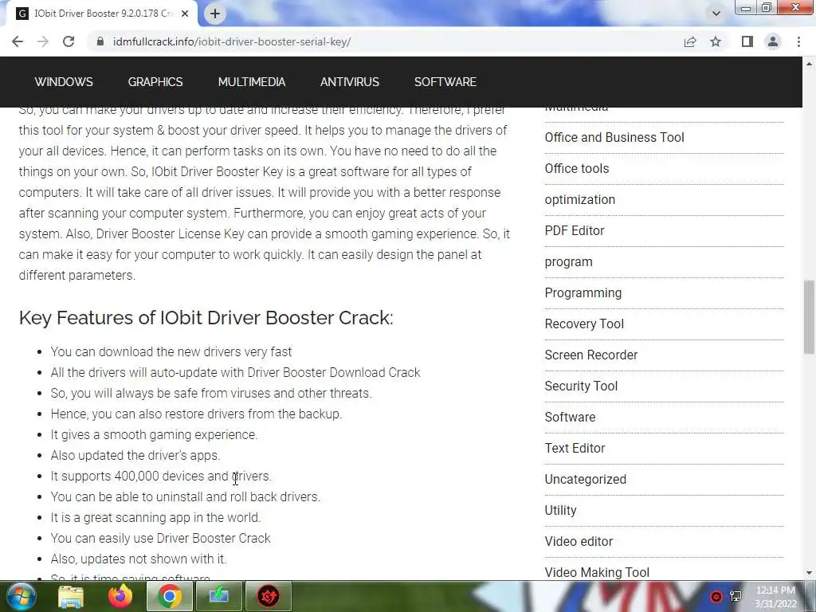Open Office and Business Tool category
This screenshot has height=612, width=816.
coord(614,137)
